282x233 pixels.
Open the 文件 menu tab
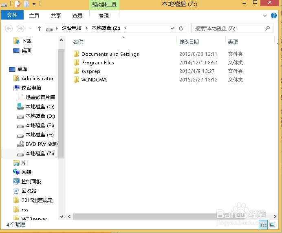[x=12, y=15]
